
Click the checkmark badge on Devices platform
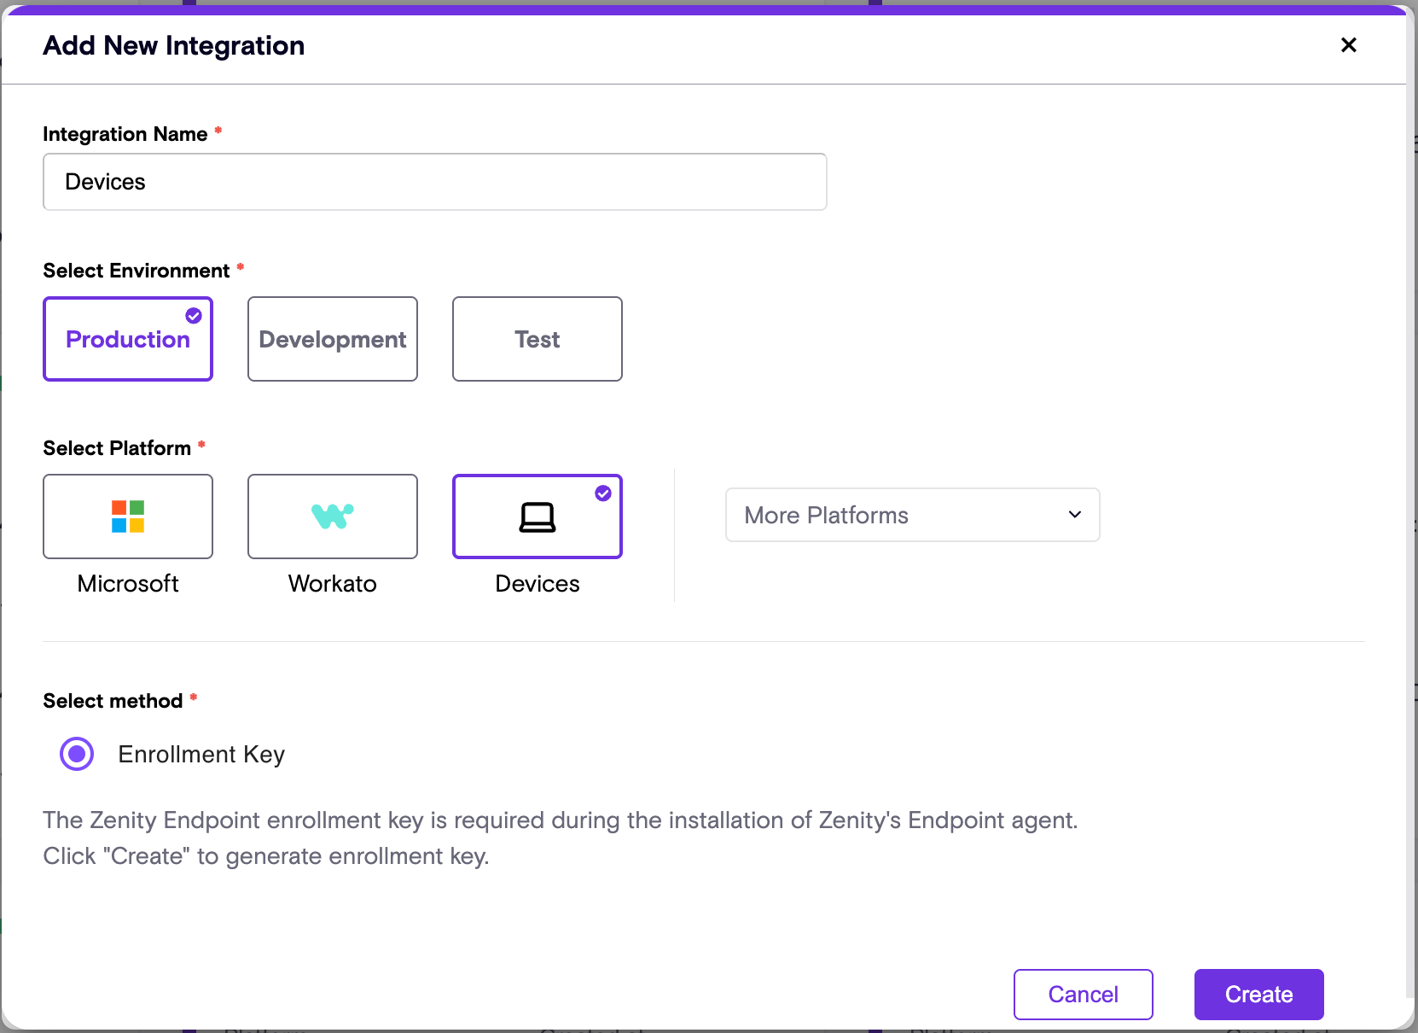(x=603, y=493)
